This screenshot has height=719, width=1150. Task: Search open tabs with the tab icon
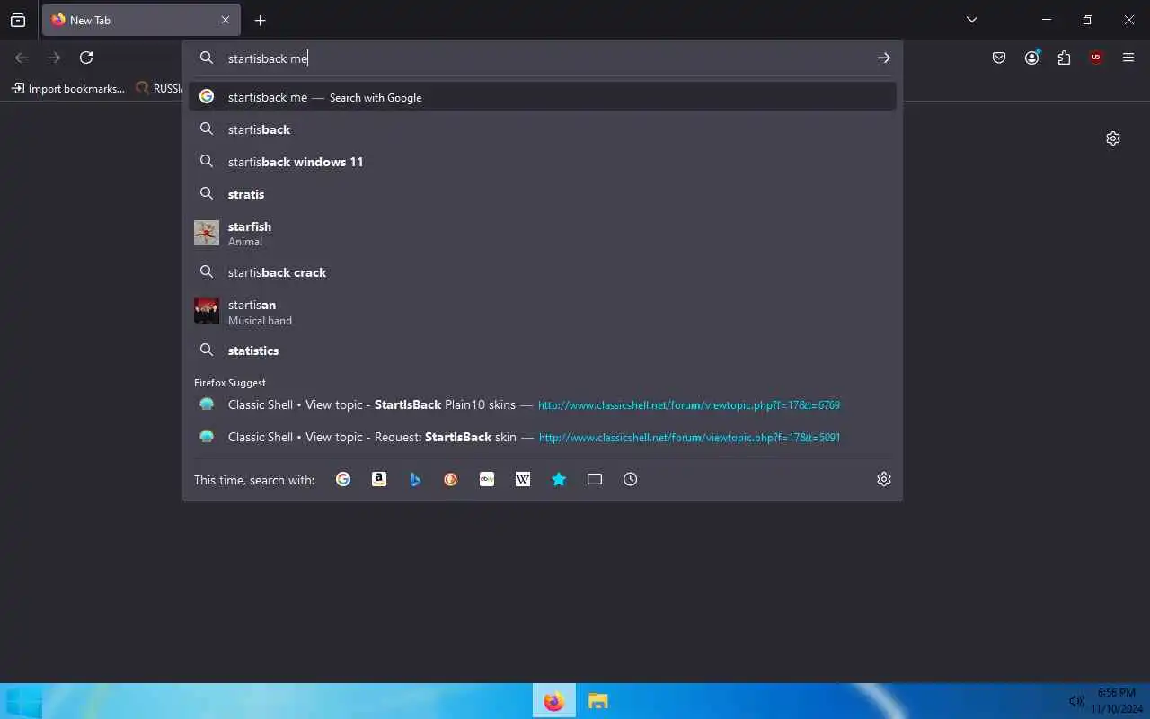595,479
